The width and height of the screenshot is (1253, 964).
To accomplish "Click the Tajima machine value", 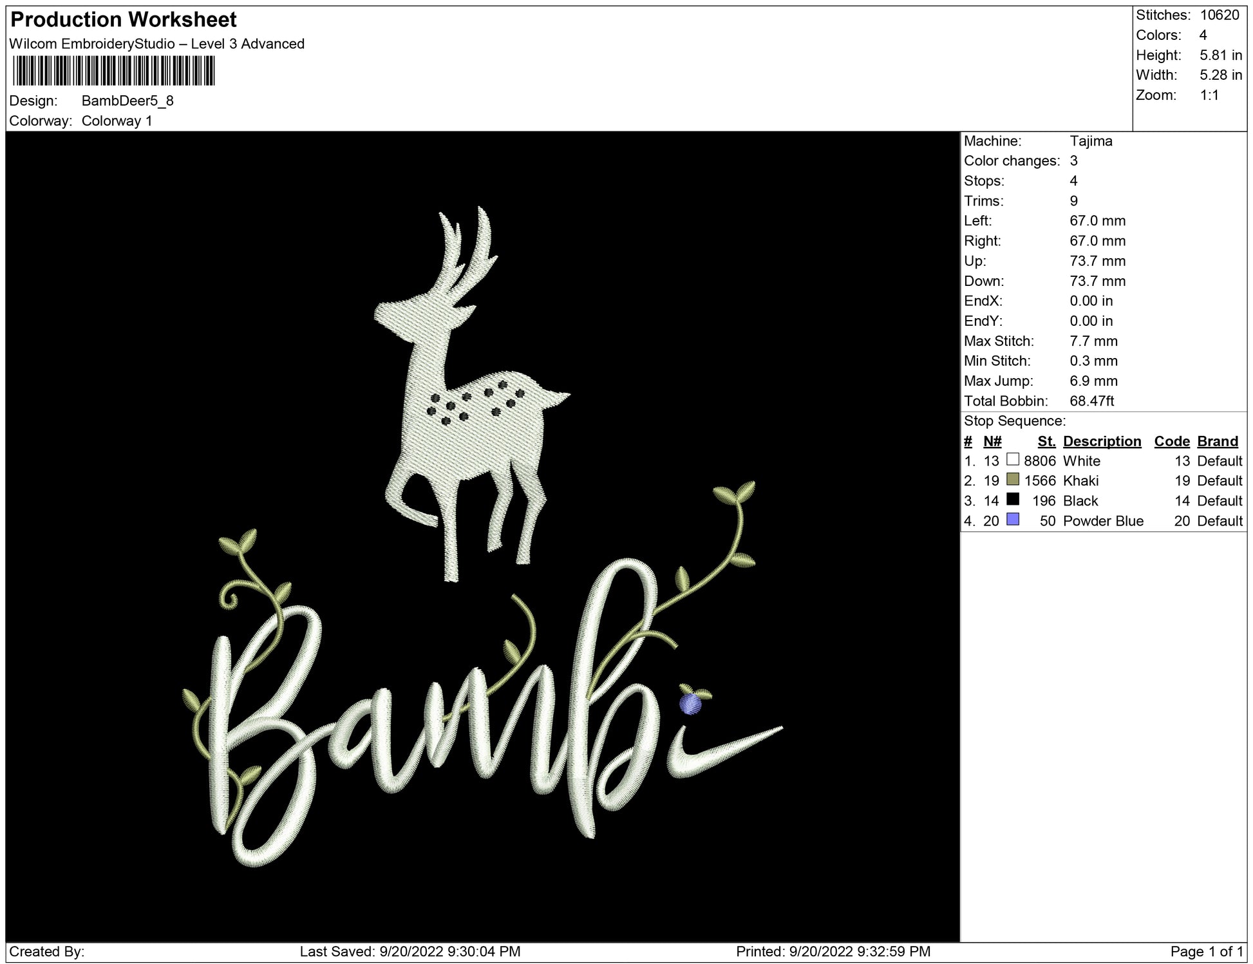I will tap(1091, 141).
